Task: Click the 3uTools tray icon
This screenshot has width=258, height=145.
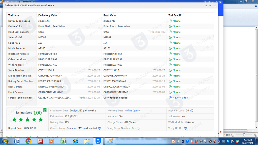Action: click(x=187, y=141)
